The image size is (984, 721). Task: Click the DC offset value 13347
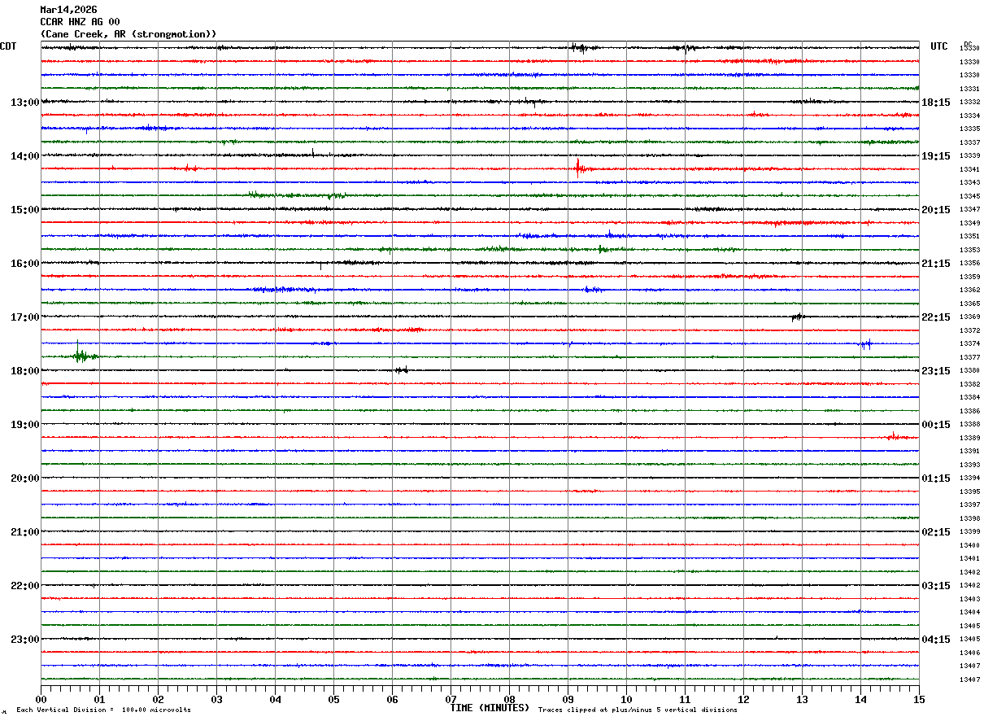[969, 210]
